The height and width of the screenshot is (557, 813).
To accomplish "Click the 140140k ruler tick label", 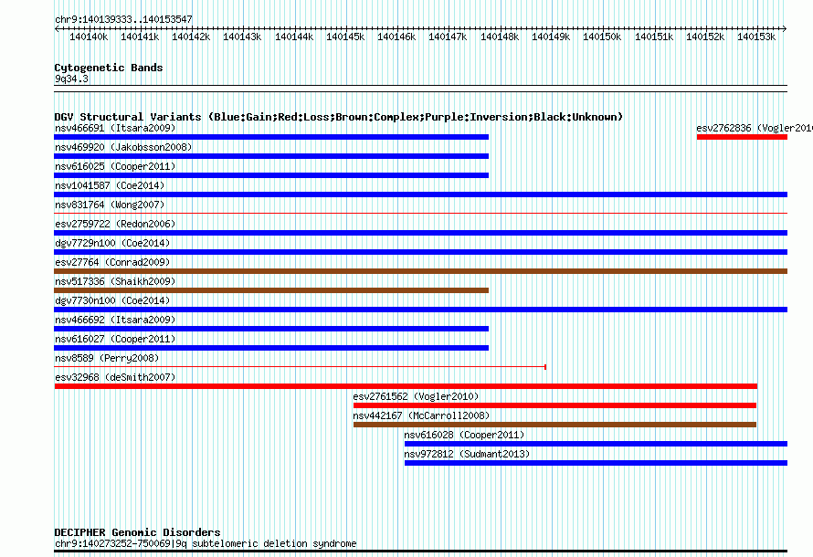I will 89,37.
